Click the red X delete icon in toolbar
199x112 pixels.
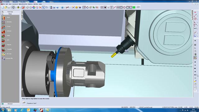(40, 7)
